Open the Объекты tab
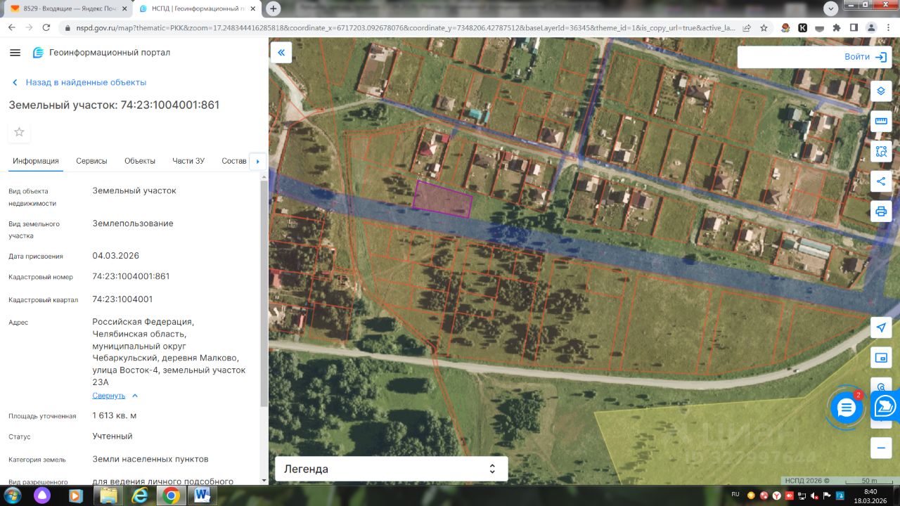This screenshot has height=506, width=900. coord(140,161)
